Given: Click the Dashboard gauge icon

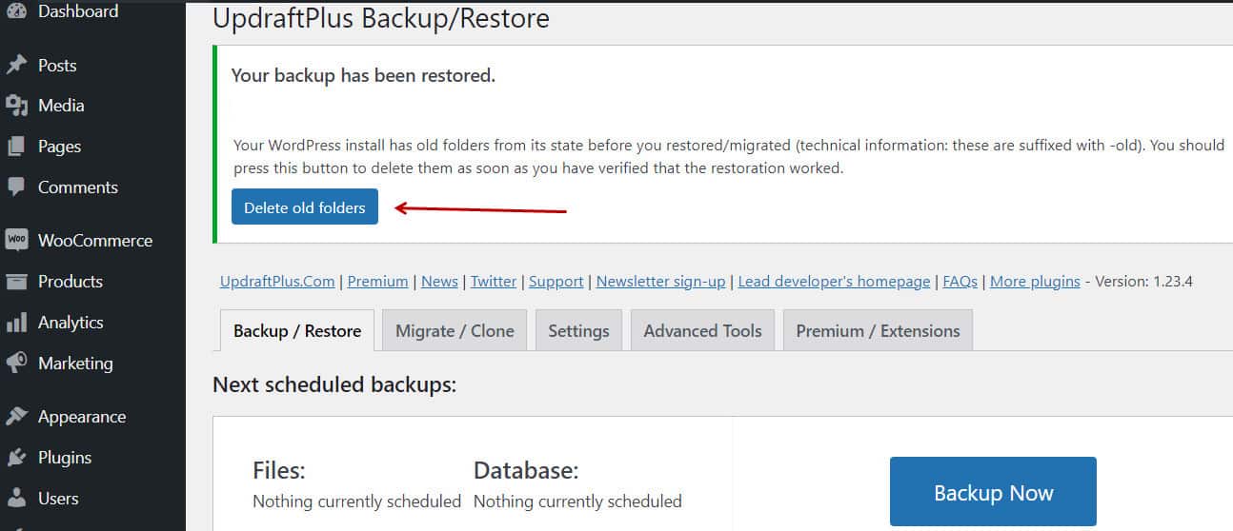Looking at the screenshot, I should point(16,11).
